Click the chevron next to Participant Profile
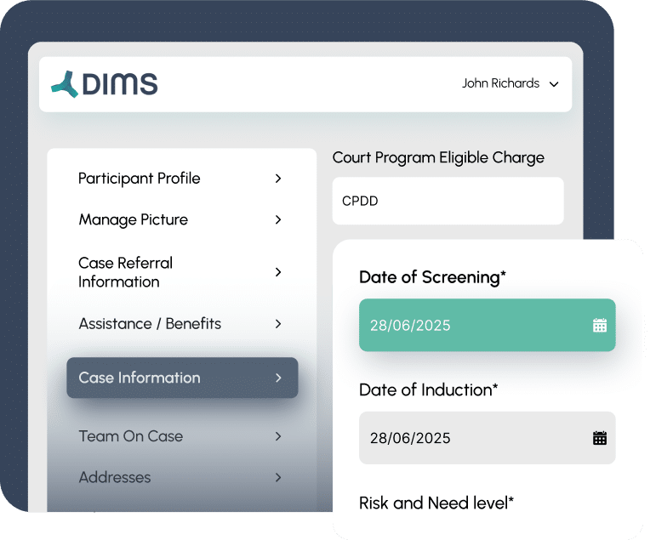Screen dimensions: 656x540 278,179
